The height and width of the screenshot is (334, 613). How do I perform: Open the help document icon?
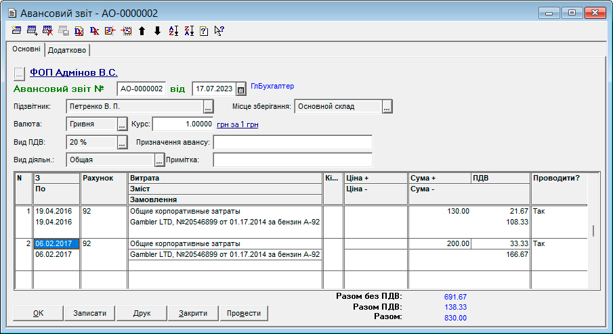(204, 30)
